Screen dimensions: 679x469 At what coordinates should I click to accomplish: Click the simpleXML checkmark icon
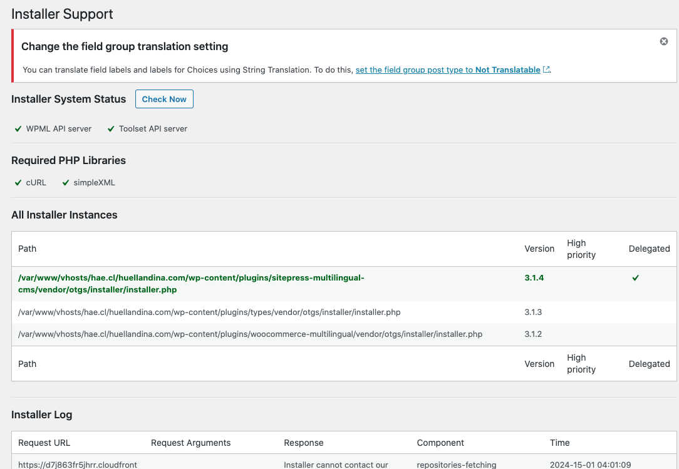tap(66, 183)
